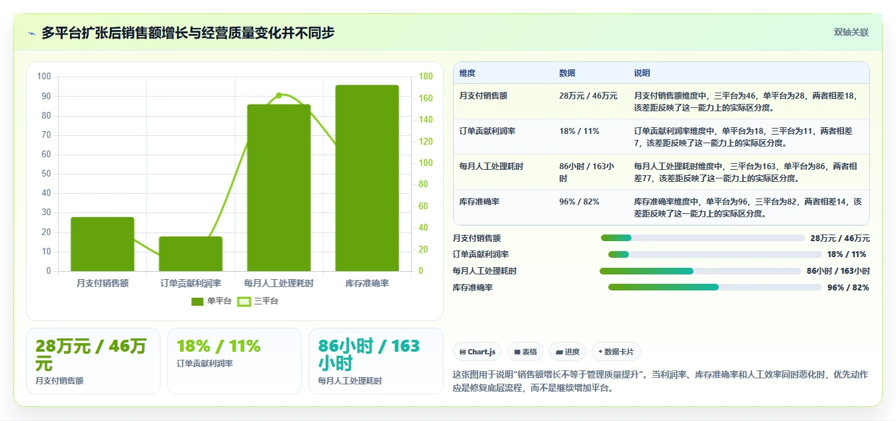Click the 每月人工处理耗时 data card
This screenshot has height=421, width=896.
[376, 361]
